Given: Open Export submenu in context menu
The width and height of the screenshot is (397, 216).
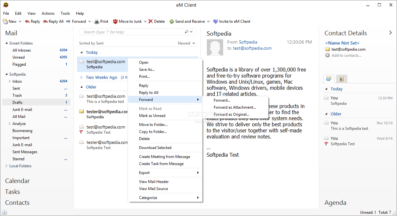Looking at the screenshot, I should [165, 173].
